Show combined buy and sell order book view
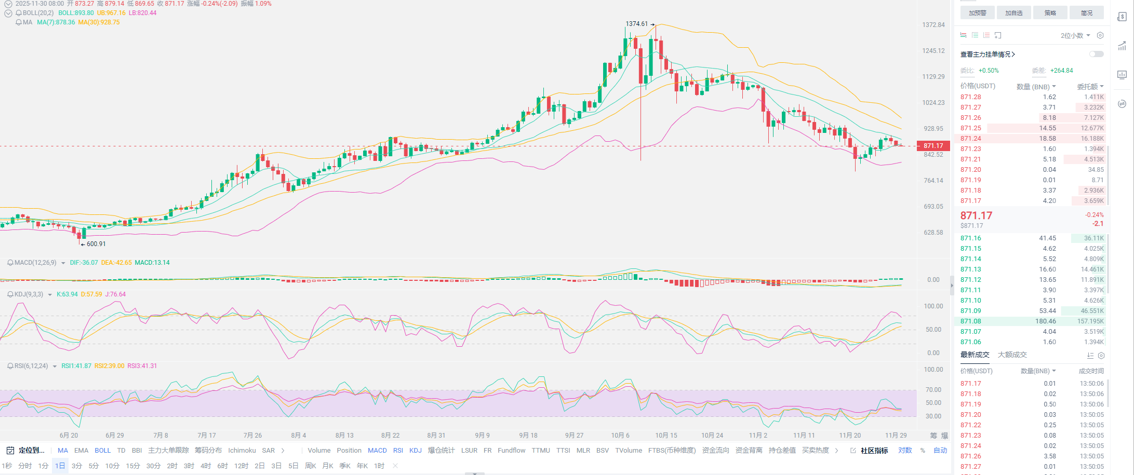Viewport: 1134px width, 475px height. (x=964, y=35)
